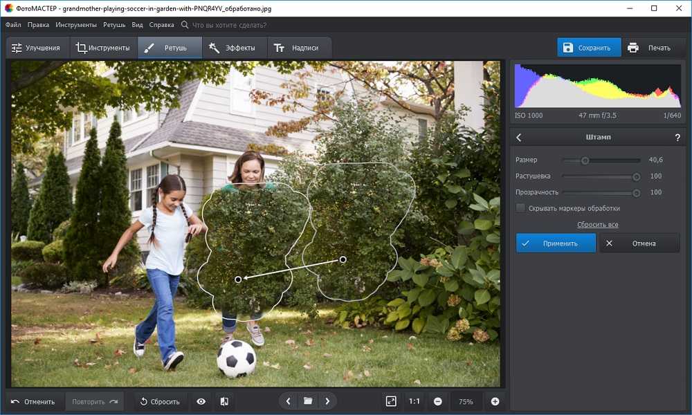Image resolution: width=692 pixels, height=415 pixels.
Task: Open the Справка menu
Action: point(161,25)
